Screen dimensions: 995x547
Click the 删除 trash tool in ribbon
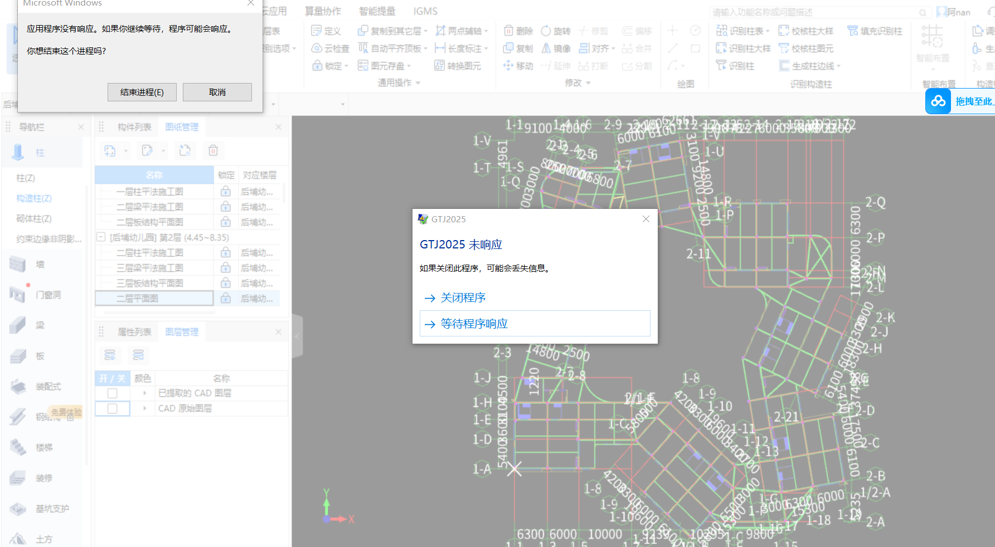click(518, 31)
